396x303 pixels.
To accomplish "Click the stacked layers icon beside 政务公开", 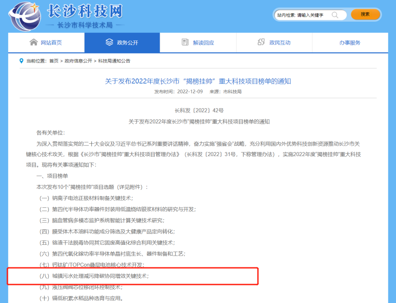I will [x=109, y=43].
